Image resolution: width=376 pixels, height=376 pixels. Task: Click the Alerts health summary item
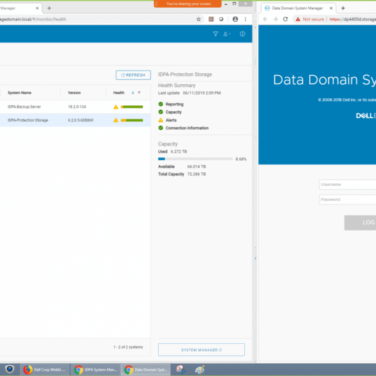pos(167,120)
